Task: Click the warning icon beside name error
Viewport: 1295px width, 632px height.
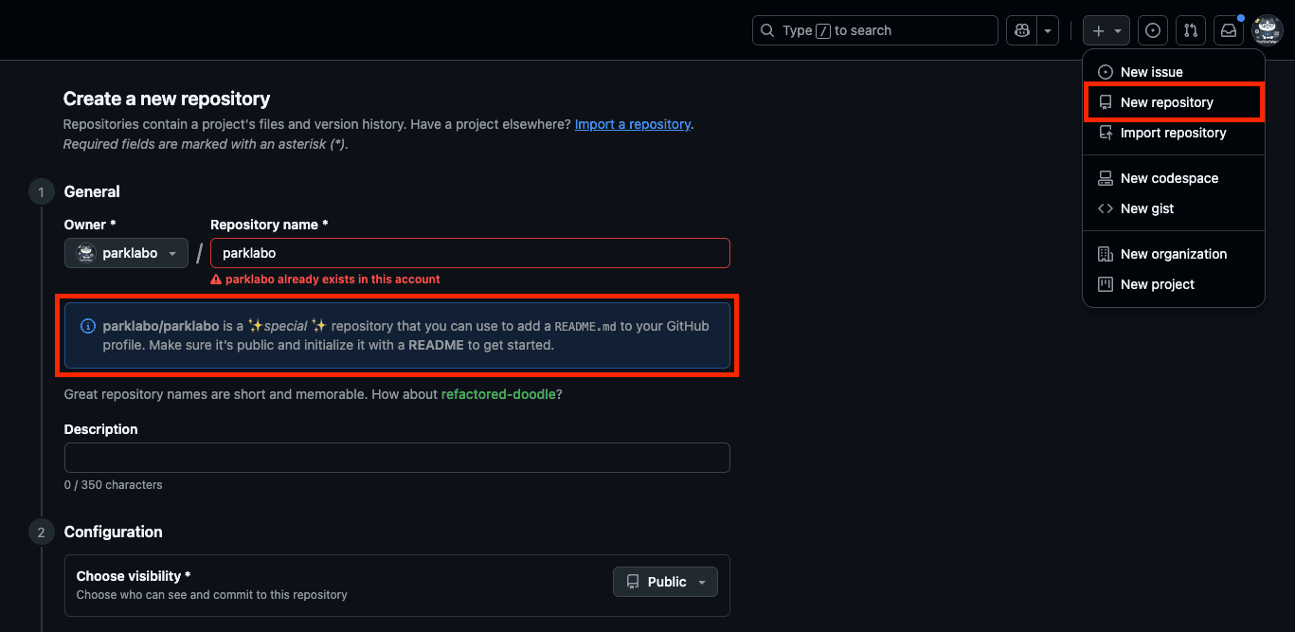Action: tap(216, 280)
